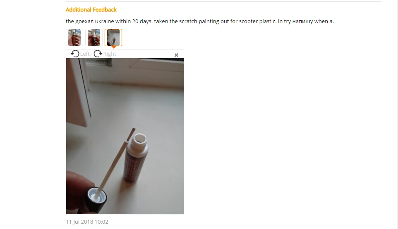Rotate the photo left with the counterclockwise arrow
The image size is (398, 229).
tap(74, 54)
